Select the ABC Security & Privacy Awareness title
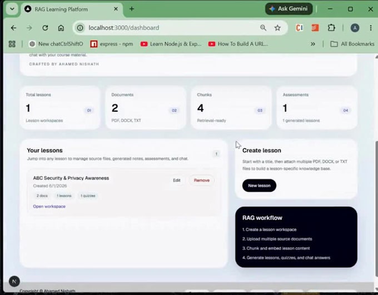This screenshot has height=295, width=378. [71, 178]
